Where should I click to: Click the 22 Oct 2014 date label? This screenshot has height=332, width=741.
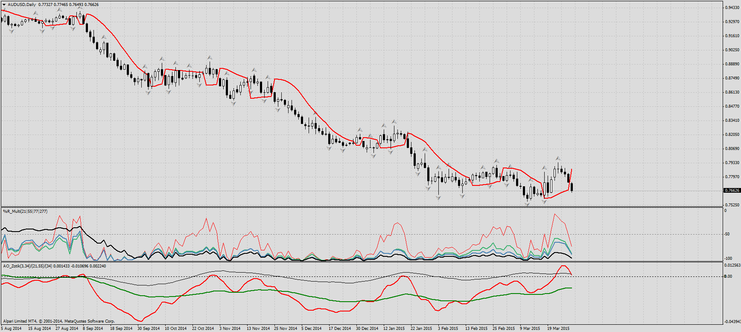203,329
